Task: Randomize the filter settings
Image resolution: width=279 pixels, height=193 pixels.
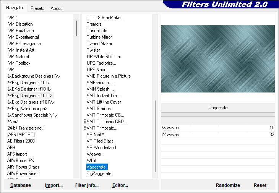Action: pyautogui.click(x=228, y=185)
